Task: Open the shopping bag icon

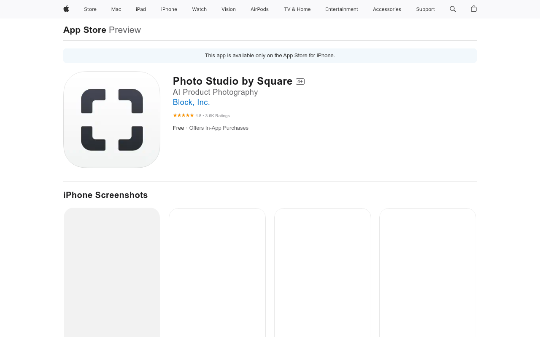Action: [474, 9]
